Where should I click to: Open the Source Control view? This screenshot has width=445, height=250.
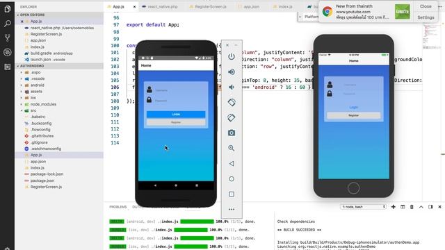point(8,37)
